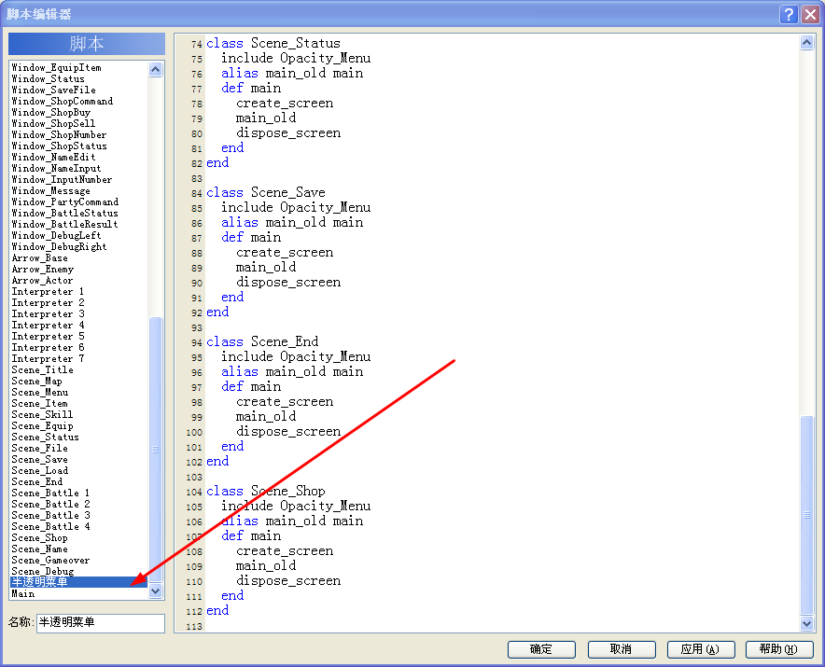Select the Scene_Item script
This screenshot has width=825, height=667.
coord(79,403)
